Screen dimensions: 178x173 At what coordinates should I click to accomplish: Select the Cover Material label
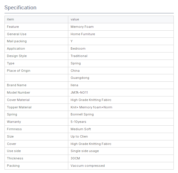click(x=18, y=100)
